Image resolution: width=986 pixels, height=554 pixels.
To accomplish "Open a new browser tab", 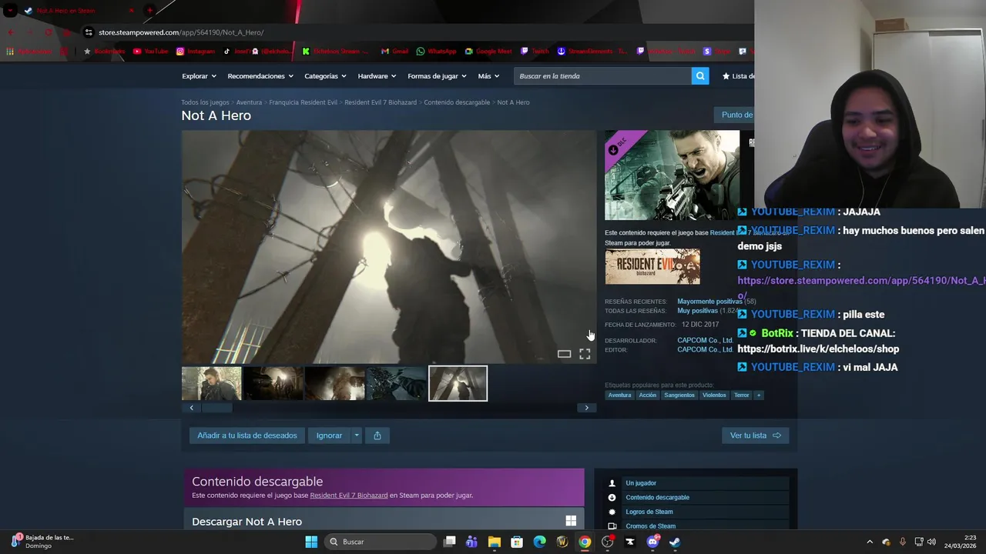I will (x=149, y=11).
